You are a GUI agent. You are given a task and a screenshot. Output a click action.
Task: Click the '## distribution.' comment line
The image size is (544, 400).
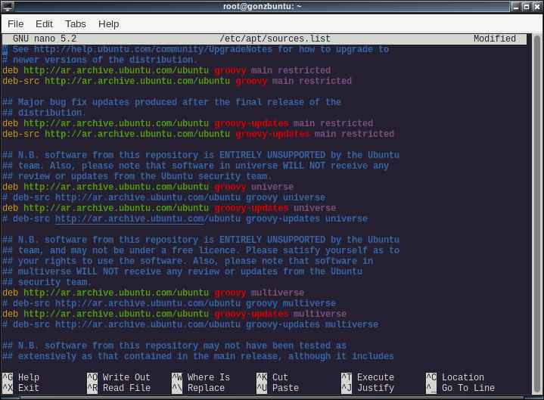[x=42, y=113]
